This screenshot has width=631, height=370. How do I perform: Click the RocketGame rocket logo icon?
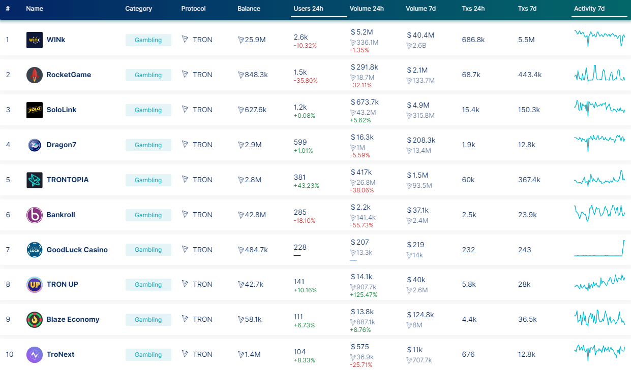pos(35,75)
